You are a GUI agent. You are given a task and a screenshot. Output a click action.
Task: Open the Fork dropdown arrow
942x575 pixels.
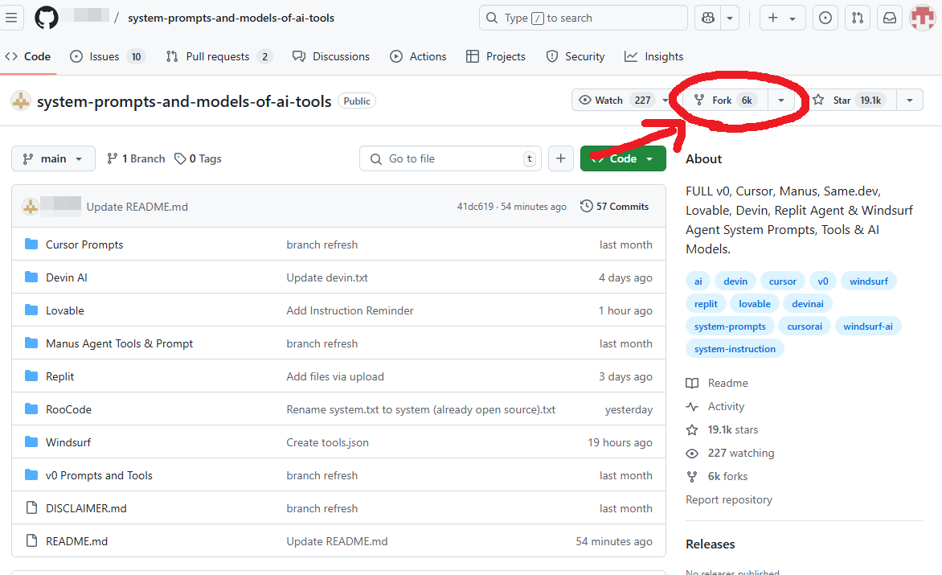point(780,100)
